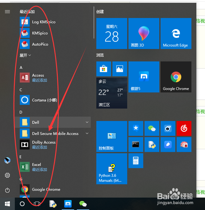Open Excel from the app list
Screen dimensions: 205x210
53,167
